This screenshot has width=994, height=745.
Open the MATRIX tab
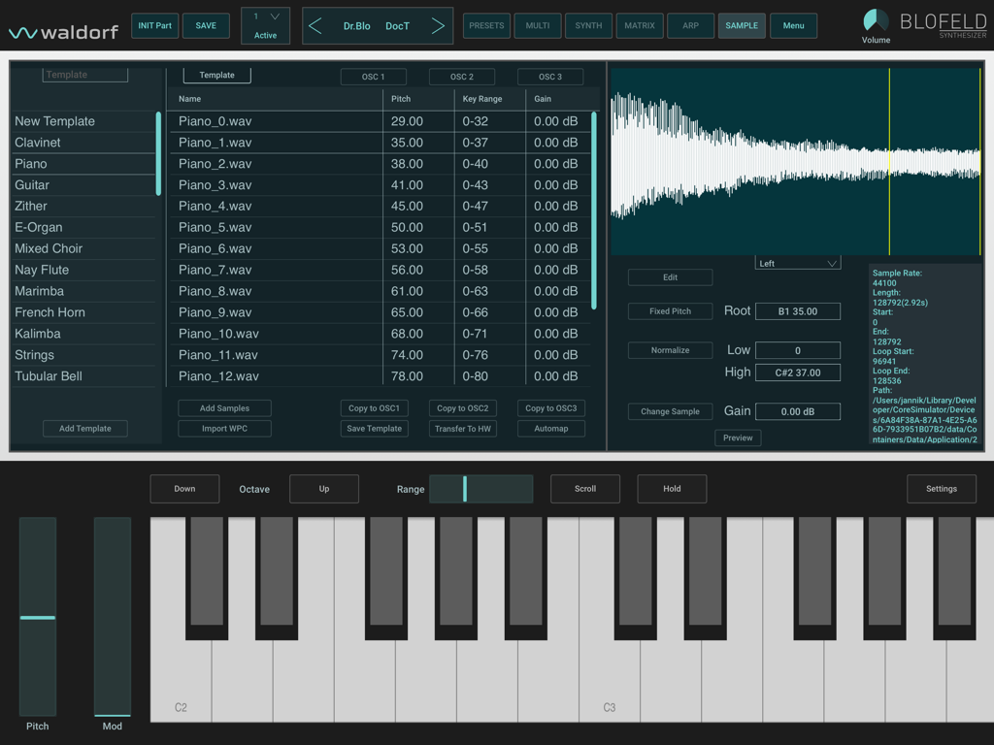tap(639, 25)
